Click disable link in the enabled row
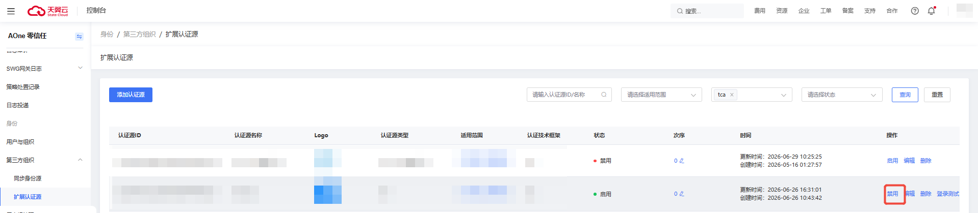Screen dimensions: 978x213 click(892, 194)
